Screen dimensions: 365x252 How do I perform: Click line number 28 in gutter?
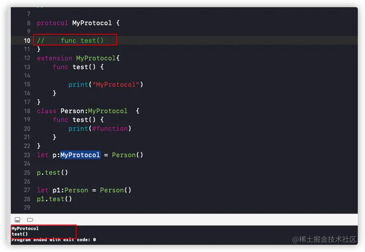[x=27, y=199]
